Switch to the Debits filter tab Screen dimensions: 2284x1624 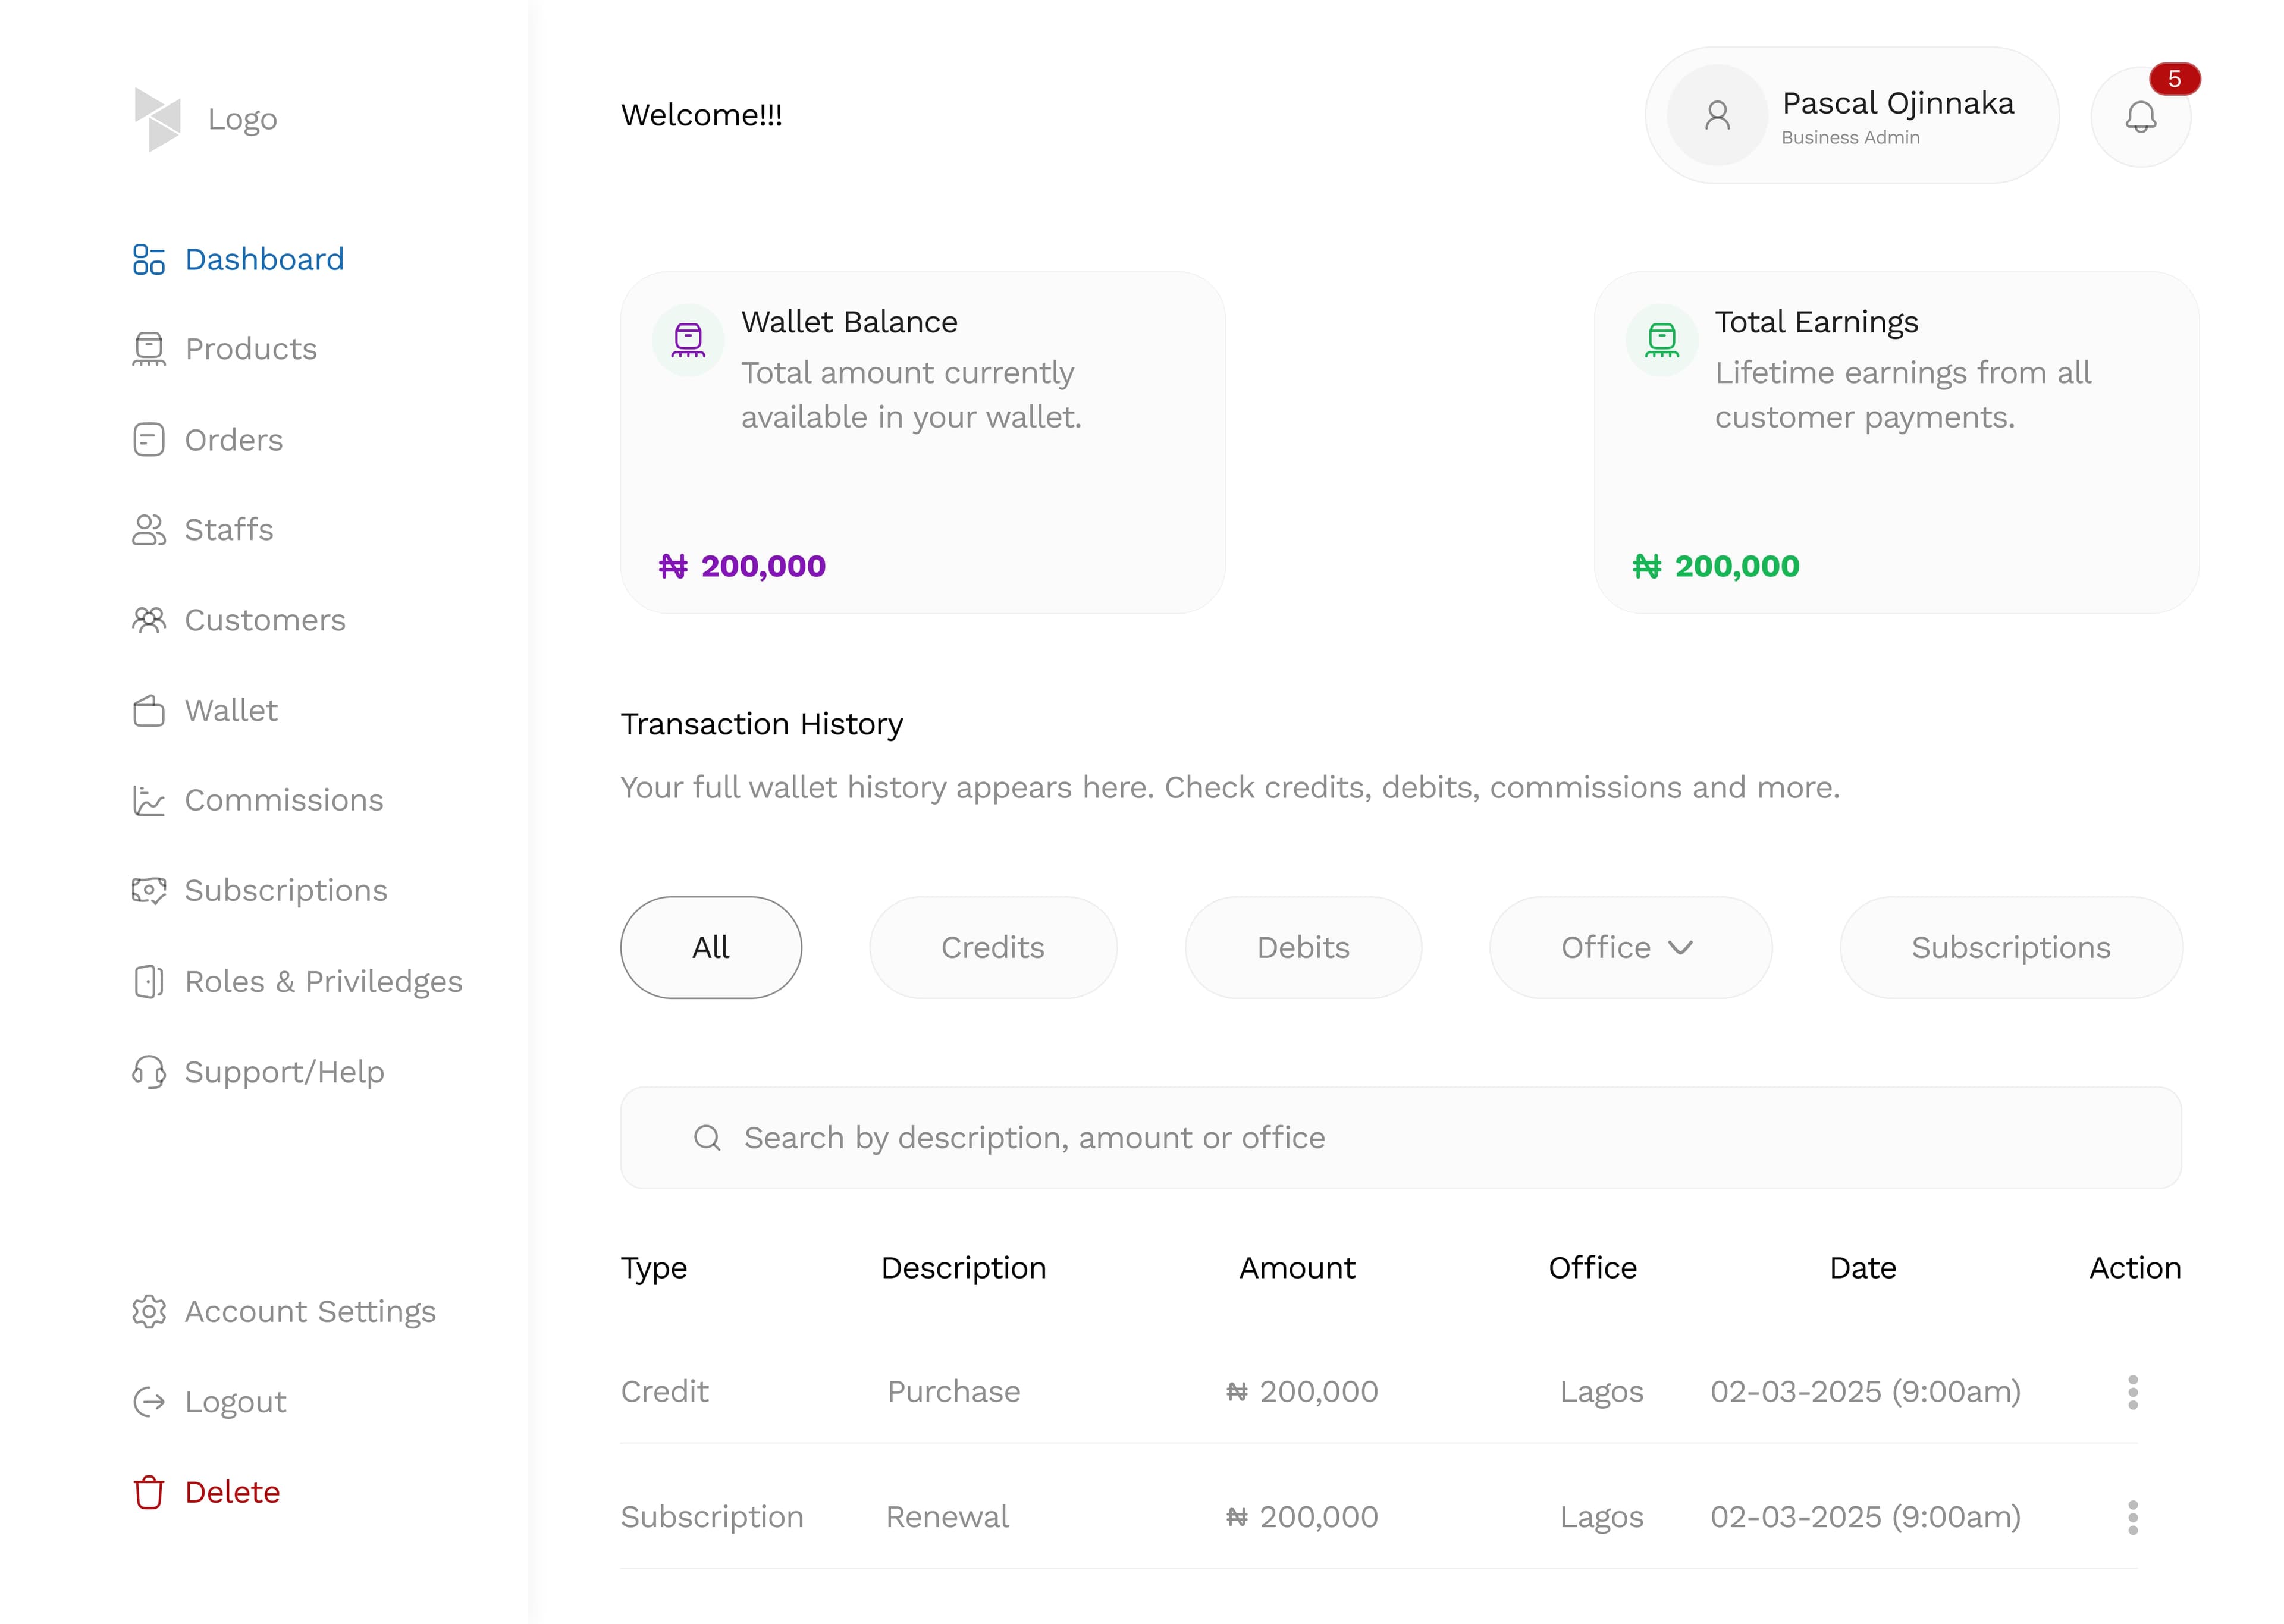pos(1303,947)
